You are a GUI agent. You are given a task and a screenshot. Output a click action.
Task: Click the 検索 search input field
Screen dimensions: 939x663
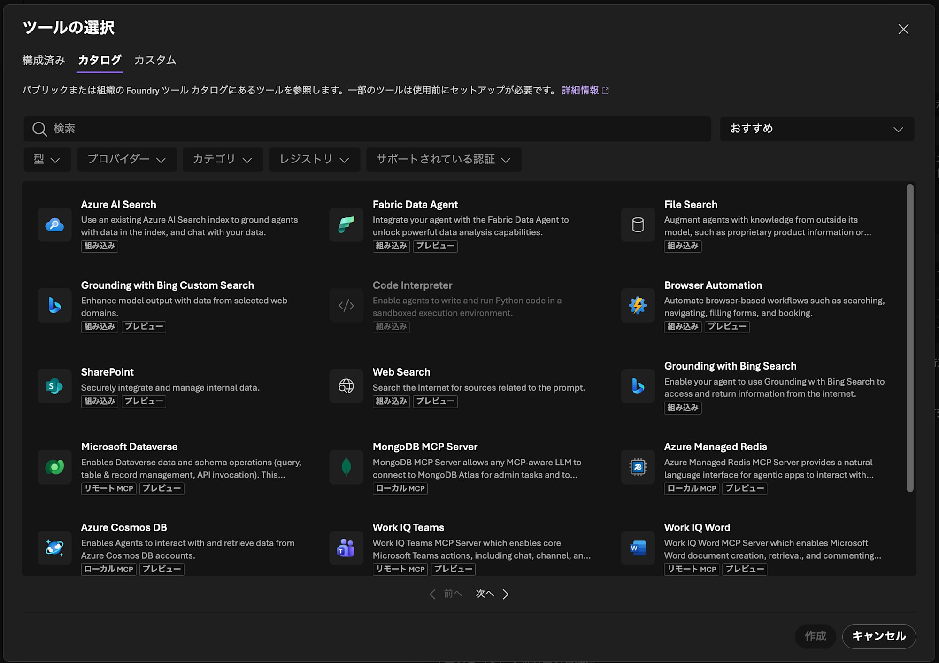point(366,129)
